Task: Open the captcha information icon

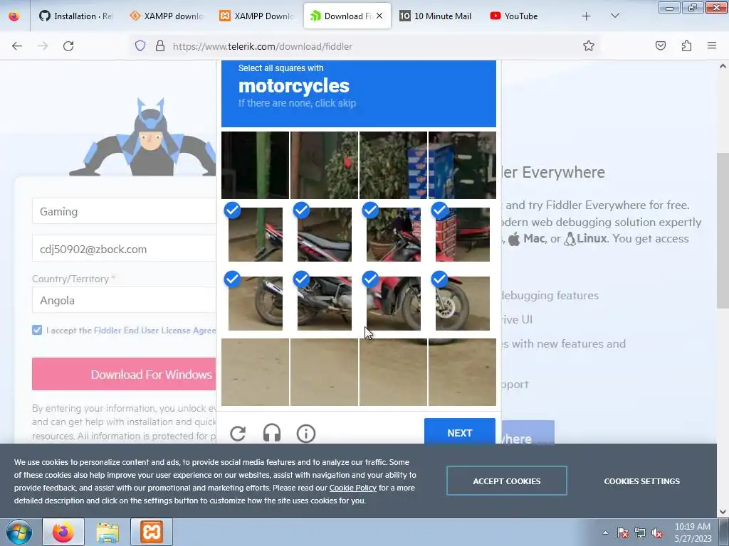Action: click(x=306, y=433)
